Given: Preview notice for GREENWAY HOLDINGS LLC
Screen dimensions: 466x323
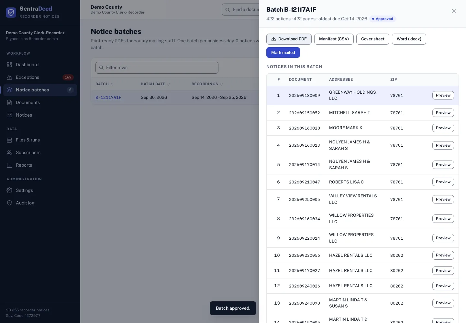Looking at the screenshot, I should 443,95.
